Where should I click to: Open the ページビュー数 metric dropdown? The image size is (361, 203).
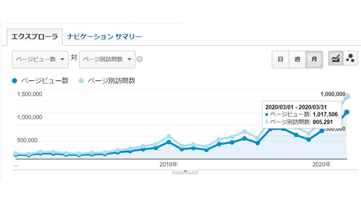40,59
